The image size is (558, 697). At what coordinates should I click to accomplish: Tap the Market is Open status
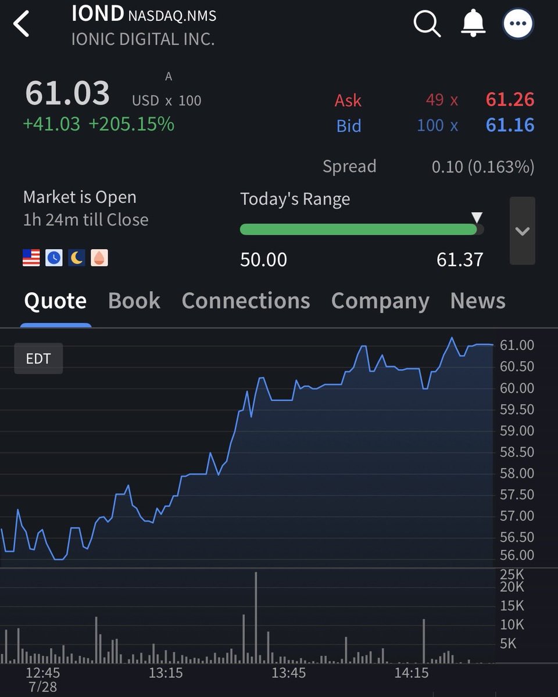[x=80, y=197]
